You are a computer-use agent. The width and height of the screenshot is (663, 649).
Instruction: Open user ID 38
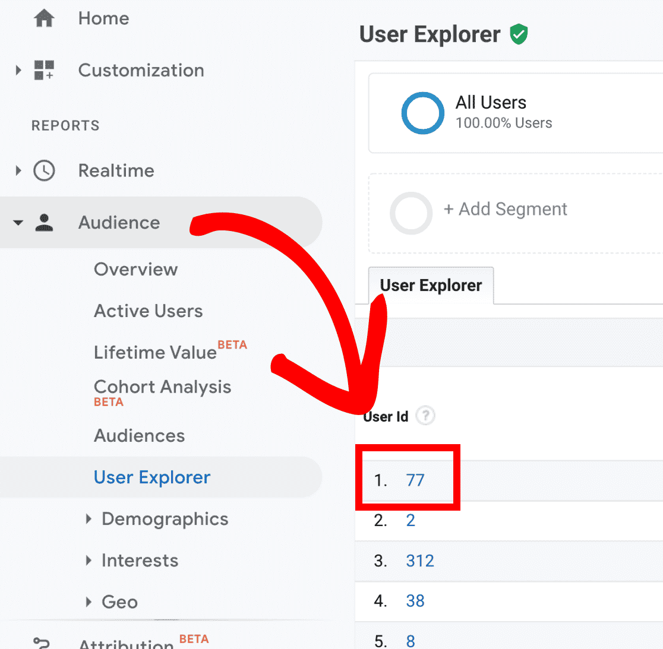coord(415,600)
